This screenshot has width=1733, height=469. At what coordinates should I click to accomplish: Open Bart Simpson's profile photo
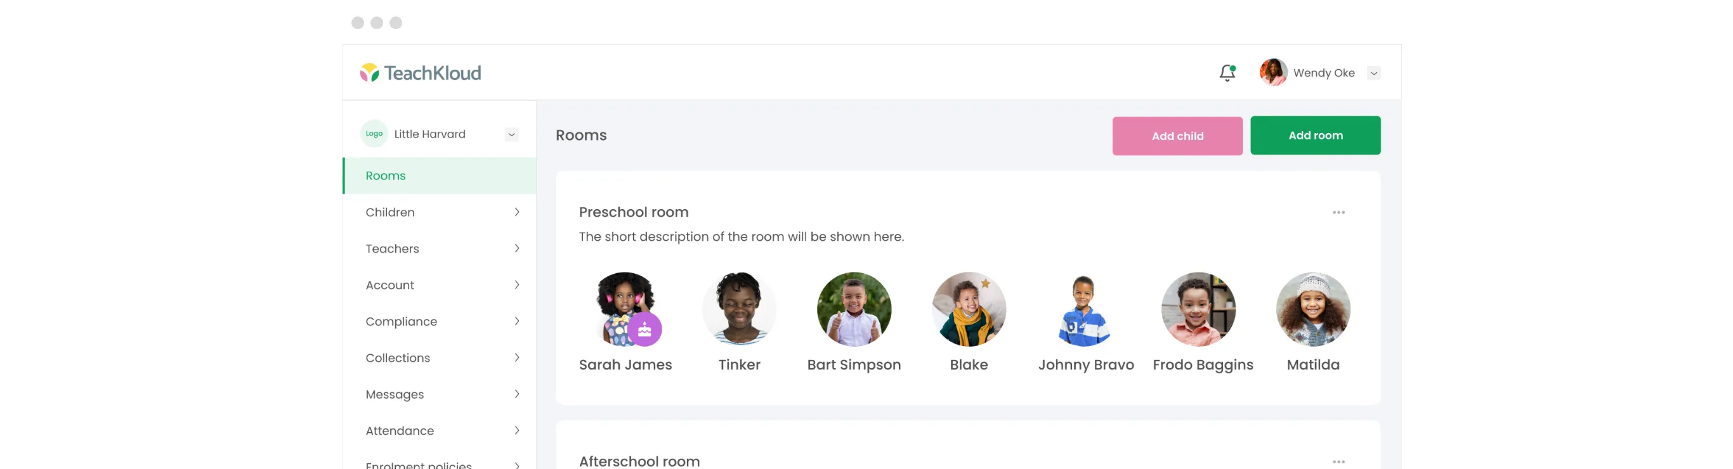coord(854,309)
